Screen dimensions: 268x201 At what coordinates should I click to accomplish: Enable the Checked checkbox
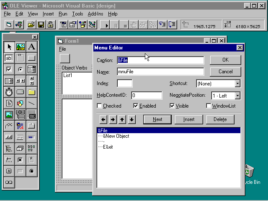tap(100, 106)
